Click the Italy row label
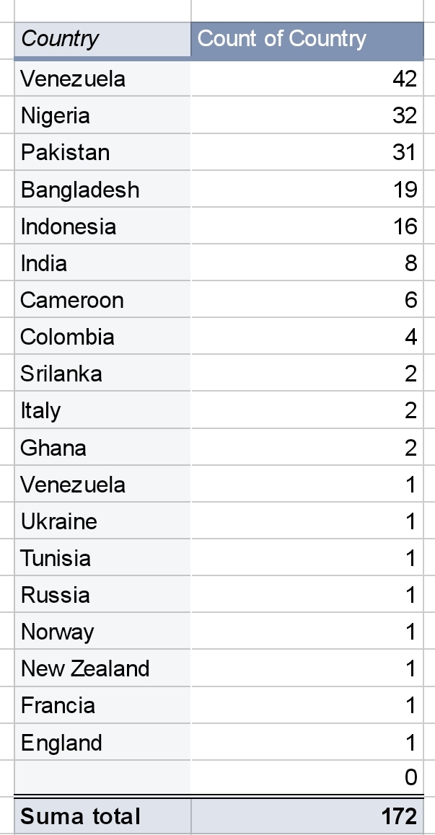The width and height of the screenshot is (435, 835). coord(102,410)
